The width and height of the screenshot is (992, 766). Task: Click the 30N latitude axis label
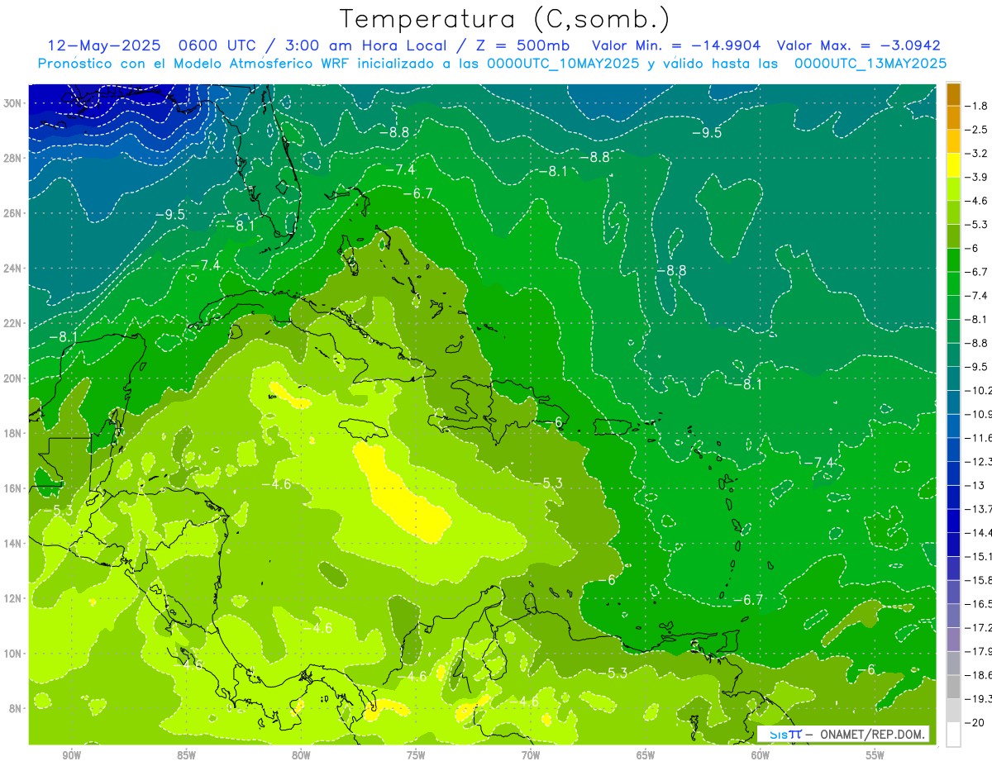pos(14,103)
